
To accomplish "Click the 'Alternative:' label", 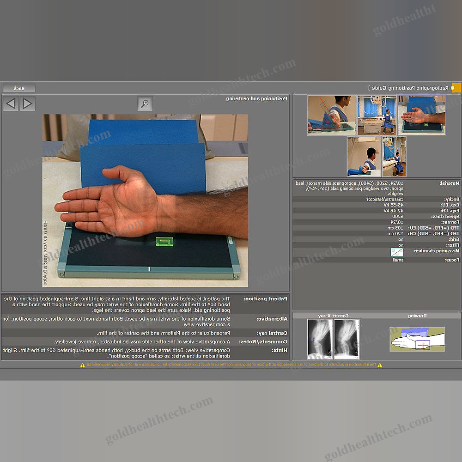I will coord(272,319).
